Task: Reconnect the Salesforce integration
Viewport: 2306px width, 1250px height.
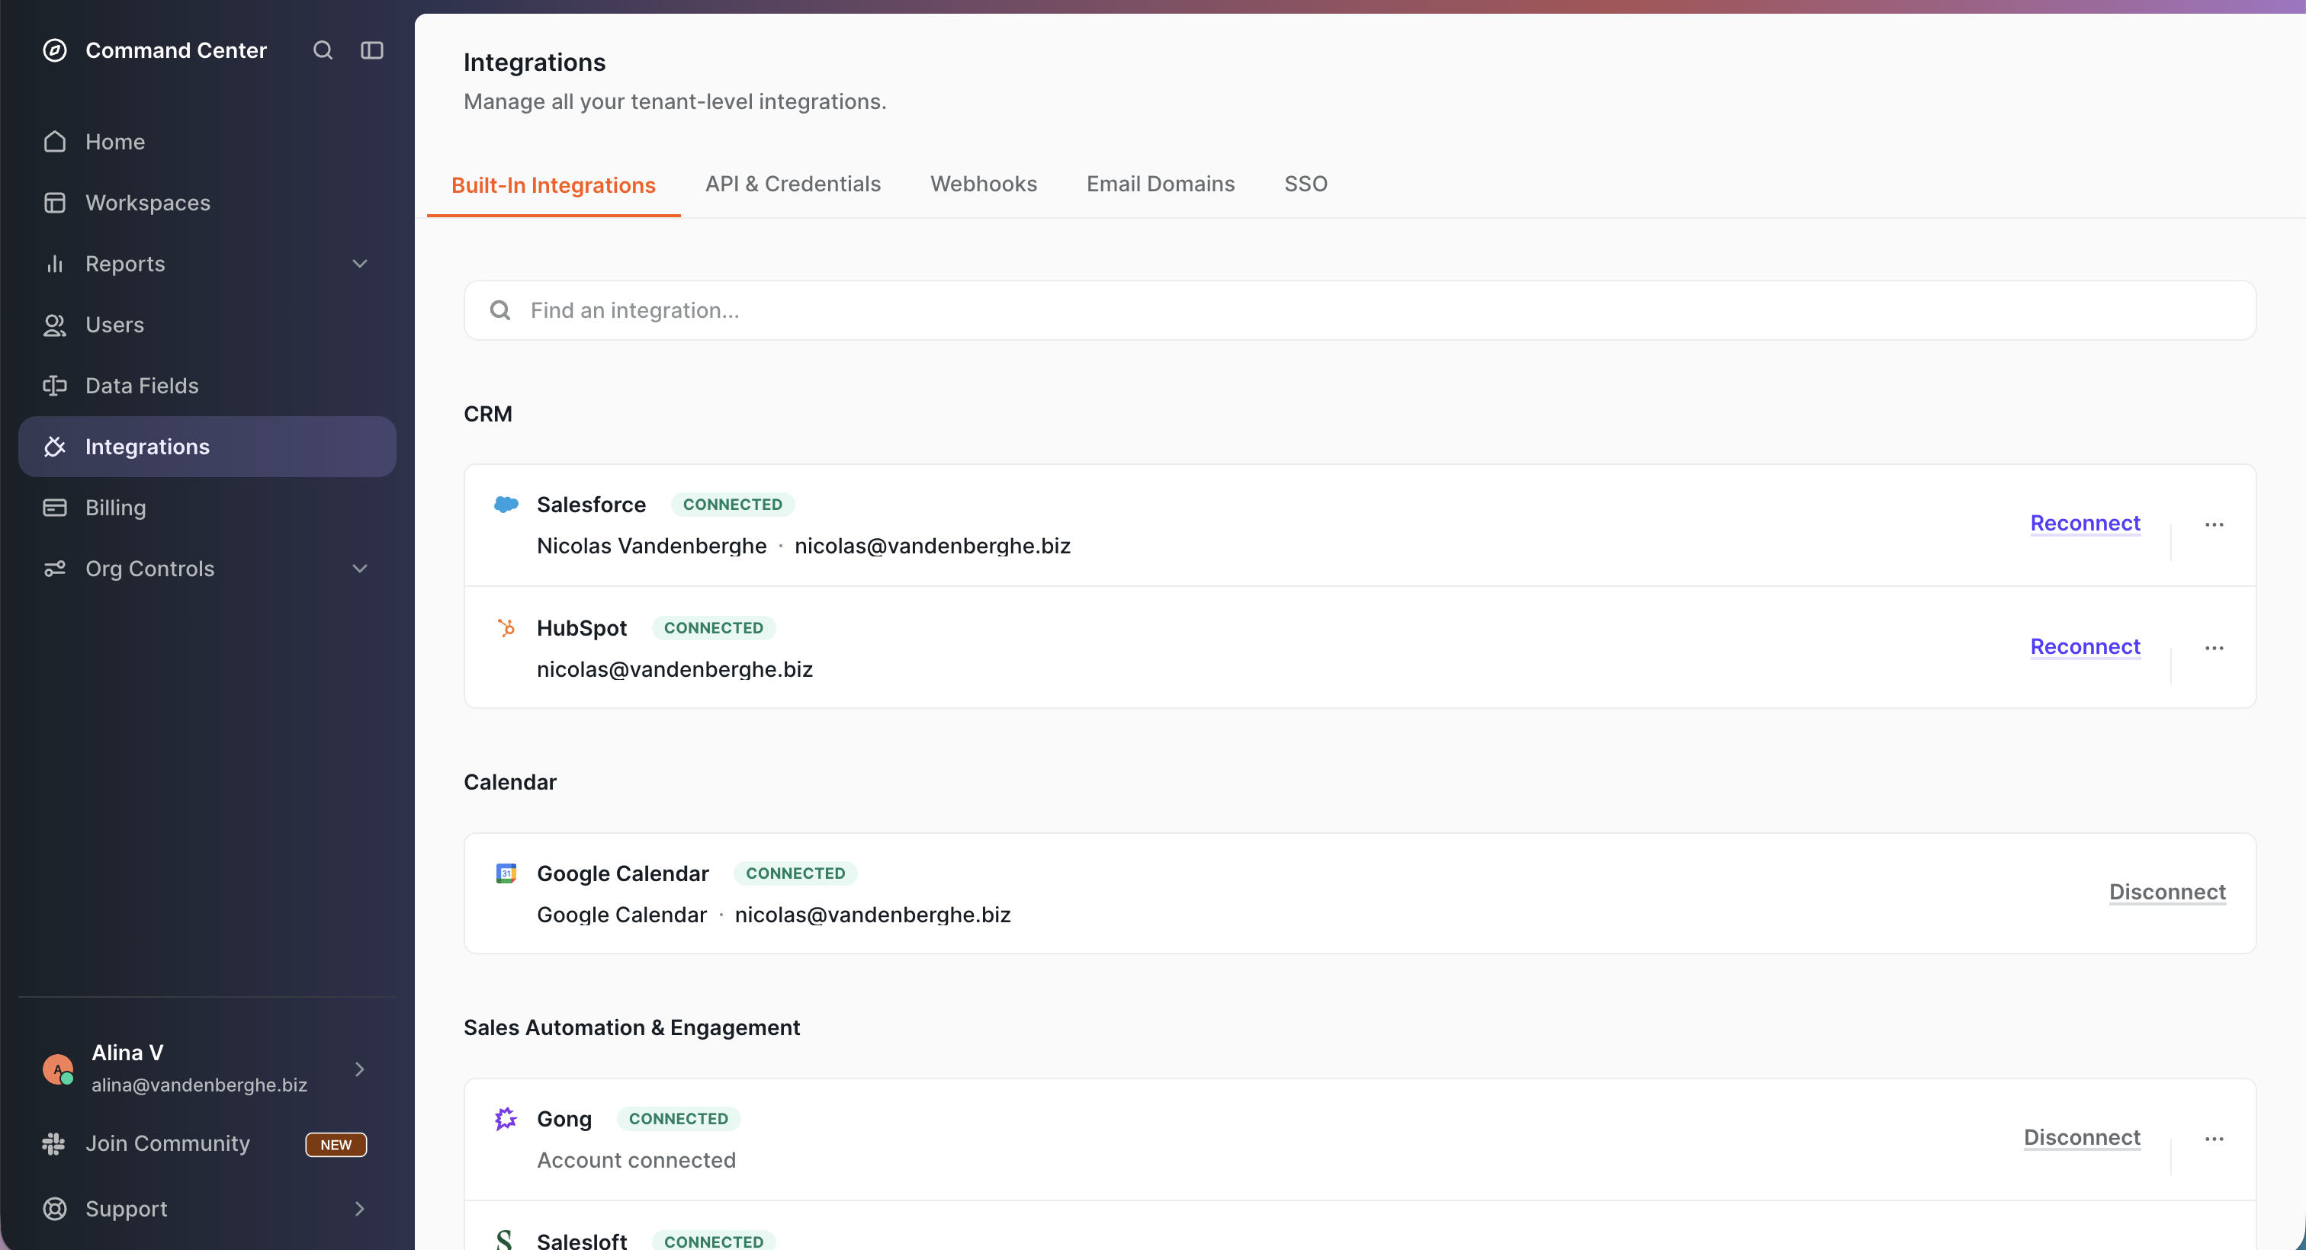Action: coord(2085,524)
